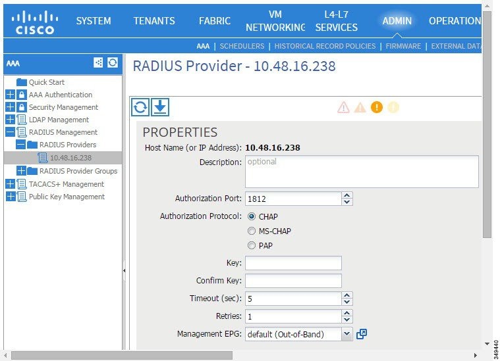Click the RADIUS Provider Groups folder icon
This screenshot has height=361, width=500.
coord(32,171)
